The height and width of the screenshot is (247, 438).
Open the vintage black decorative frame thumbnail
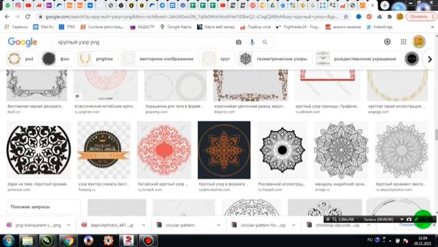(37, 85)
